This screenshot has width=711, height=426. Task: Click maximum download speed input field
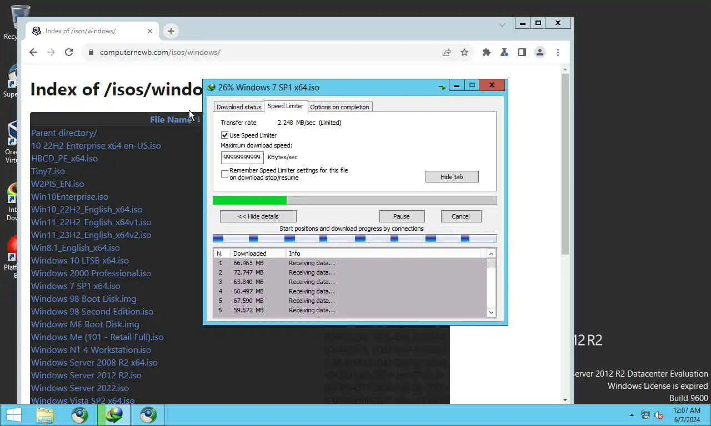pos(242,157)
